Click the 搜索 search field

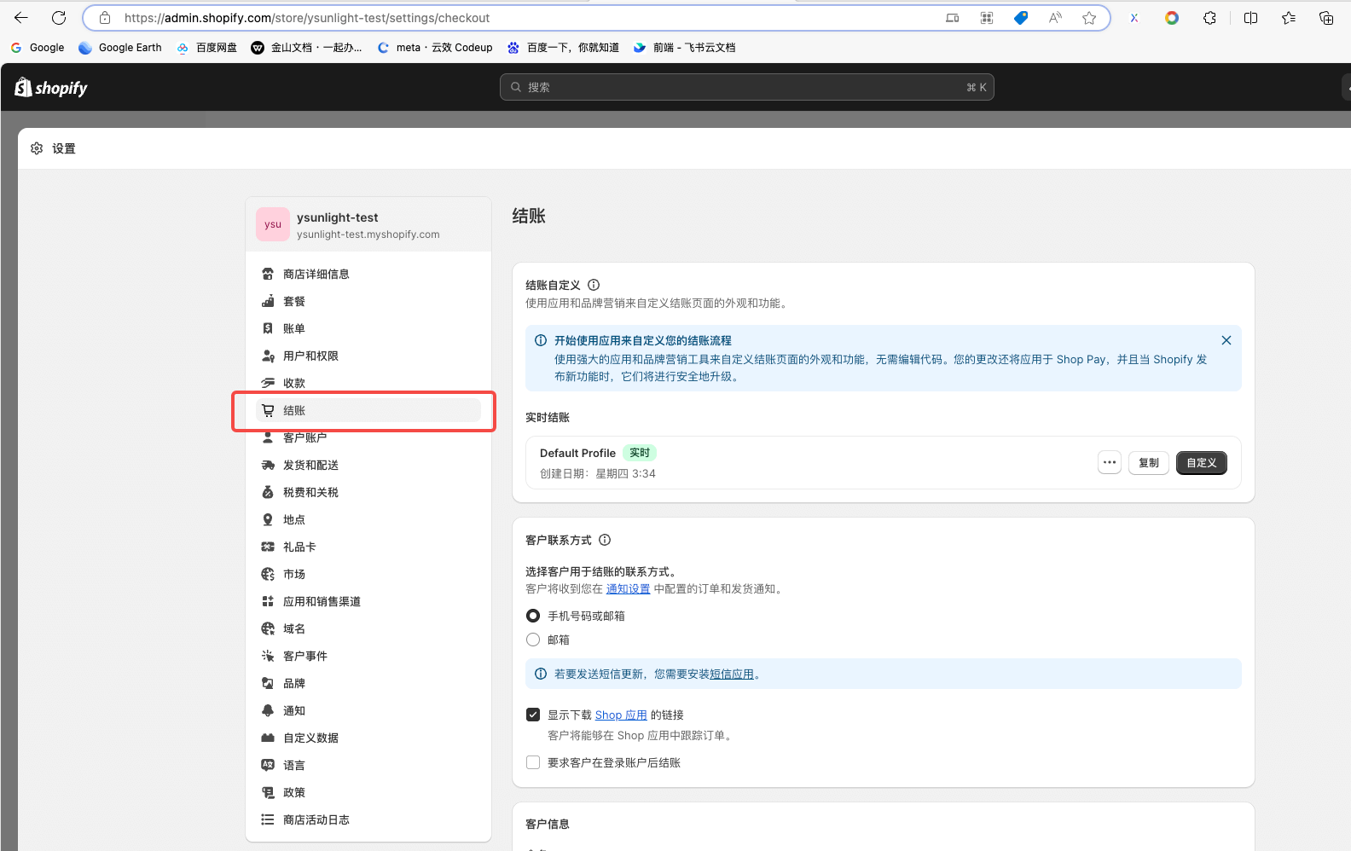(746, 87)
